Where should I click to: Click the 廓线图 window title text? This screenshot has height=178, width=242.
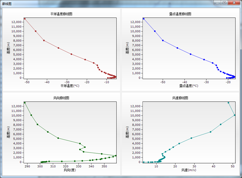coord(7,4)
